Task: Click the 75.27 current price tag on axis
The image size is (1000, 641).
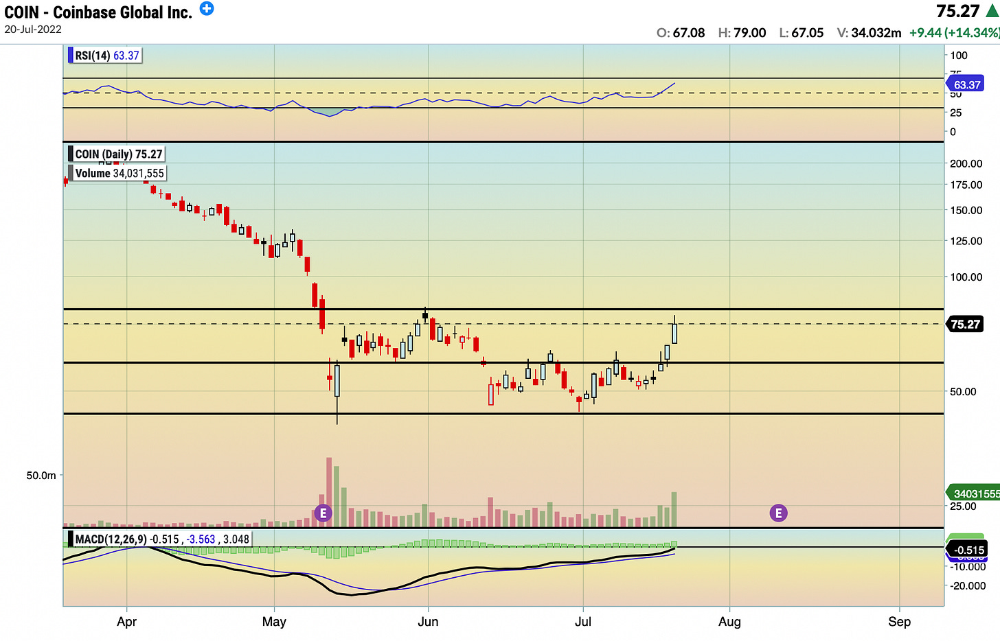Action: click(965, 324)
